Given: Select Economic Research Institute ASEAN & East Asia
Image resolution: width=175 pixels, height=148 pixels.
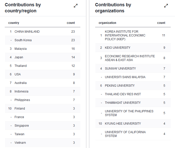Looking at the screenshot, I should [x=133, y=58].
